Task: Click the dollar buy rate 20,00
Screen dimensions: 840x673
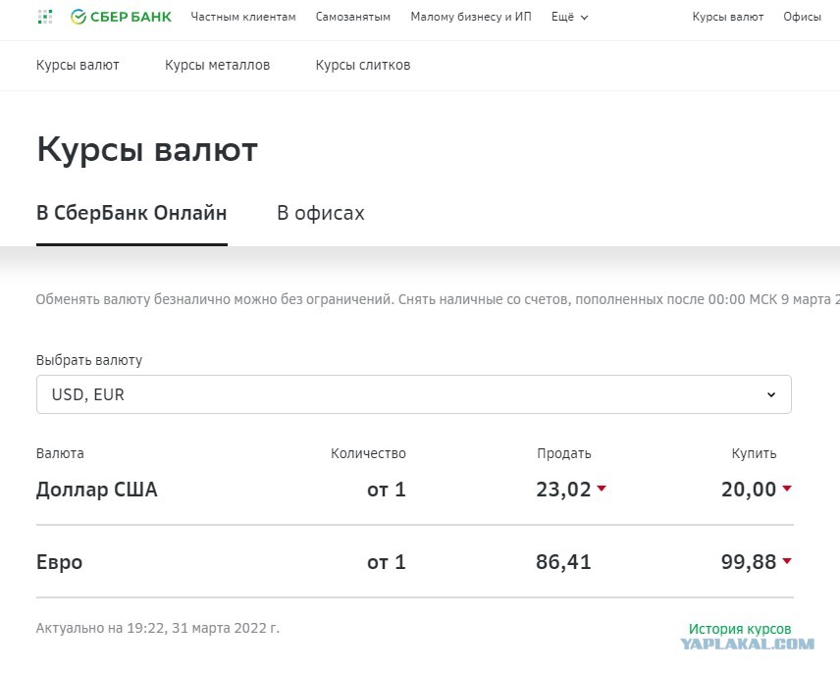Action: click(x=749, y=490)
